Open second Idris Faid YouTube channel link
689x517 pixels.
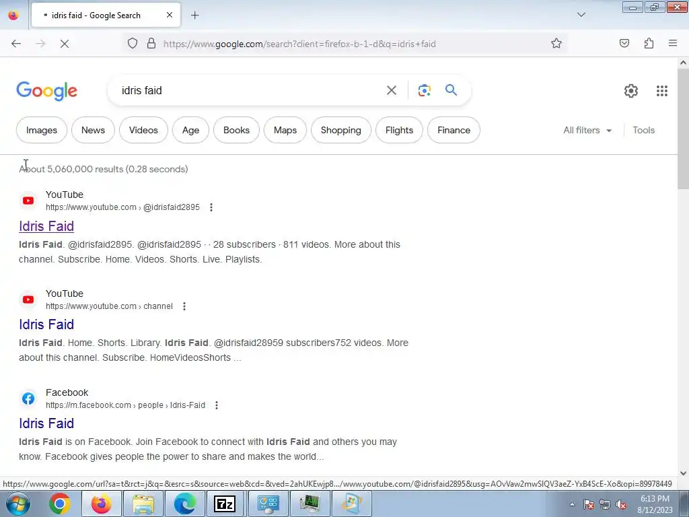point(46,325)
